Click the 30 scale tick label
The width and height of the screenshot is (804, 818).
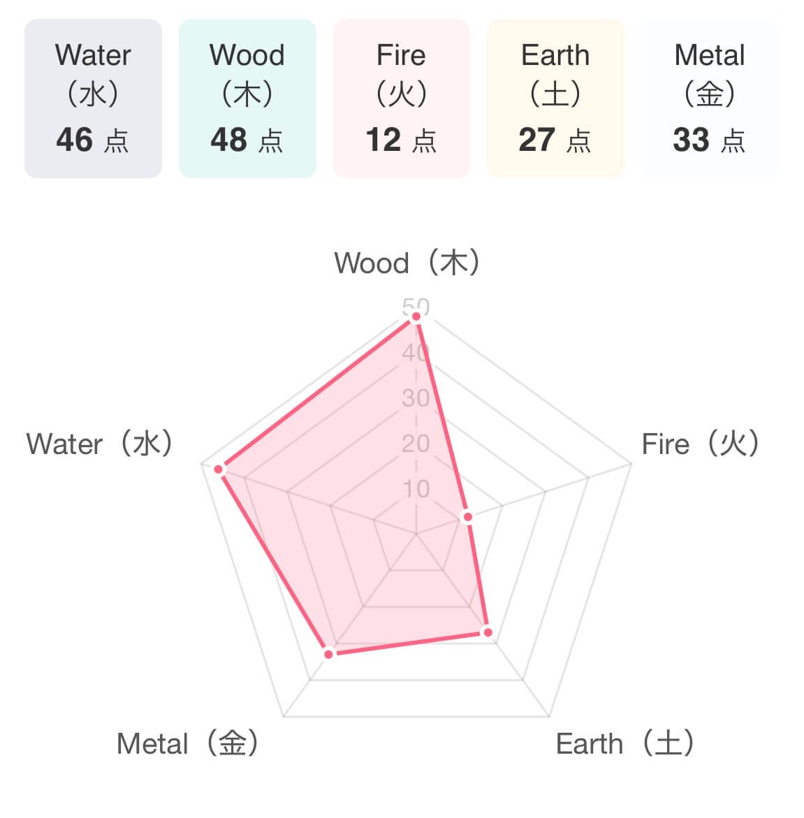(x=416, y=398)
